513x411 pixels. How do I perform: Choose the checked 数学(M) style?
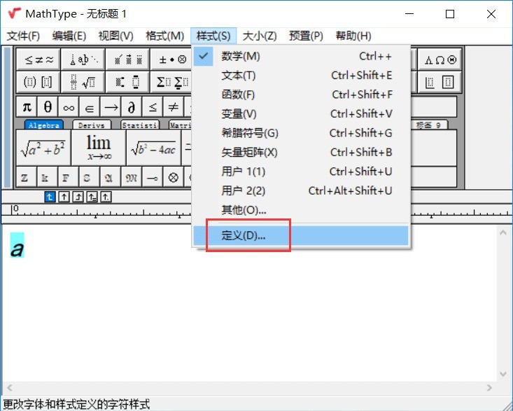click(301, 56)
